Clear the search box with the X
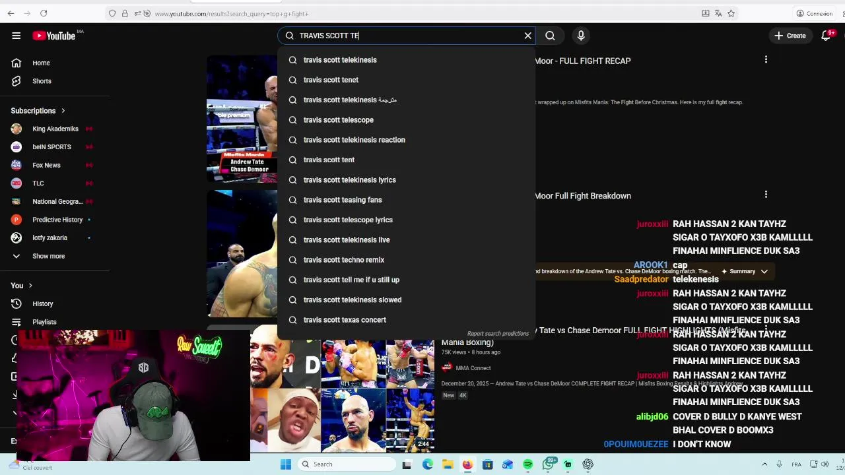Image resolution: width=845 pixels, height=475 pixels. click(x=528, y=36)
